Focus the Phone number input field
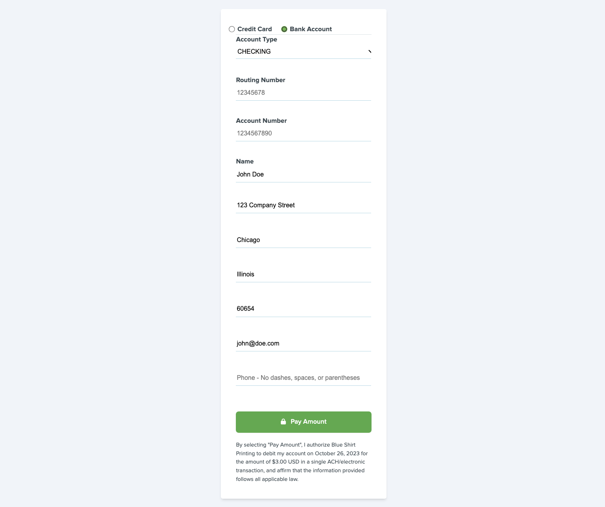This screenshot has width=605, height=507. pos(303,378)
